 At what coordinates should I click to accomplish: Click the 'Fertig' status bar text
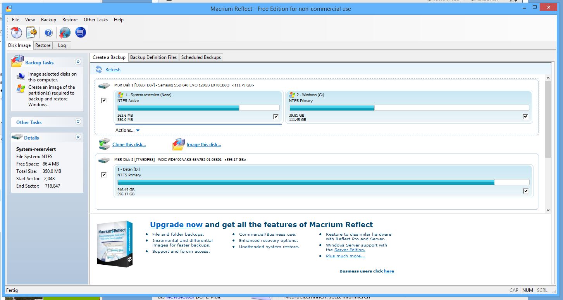(x=12, y=290)
